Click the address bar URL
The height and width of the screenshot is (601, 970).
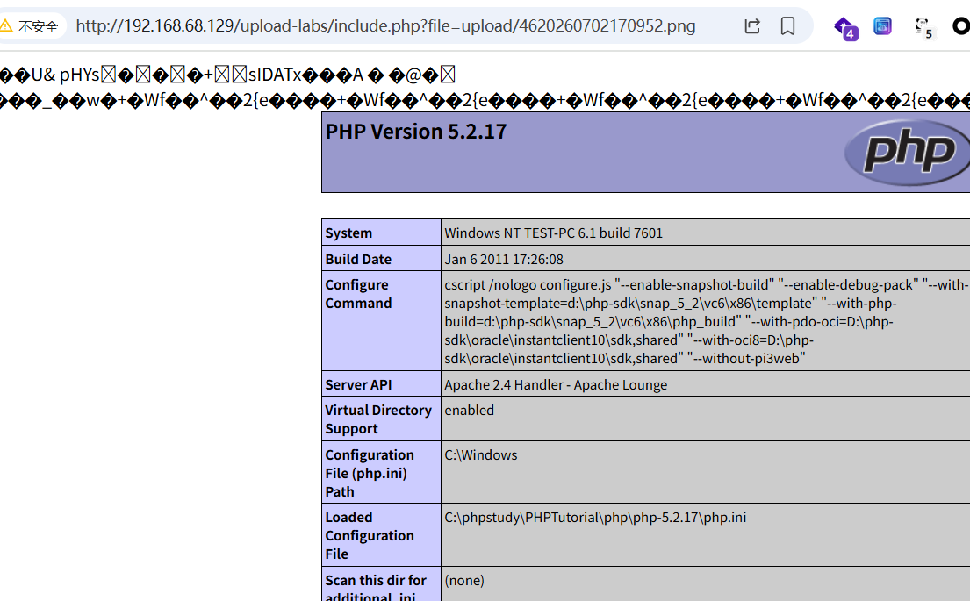(385, 26)
